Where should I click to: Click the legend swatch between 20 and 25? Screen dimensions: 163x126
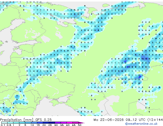pyautogui.click(x=46, y=123)
